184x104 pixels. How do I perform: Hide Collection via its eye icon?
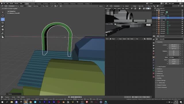click(182, 10)
